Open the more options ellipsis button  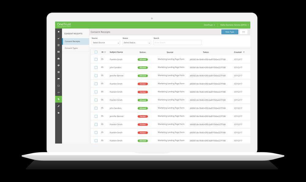click(x=244, y=32)
